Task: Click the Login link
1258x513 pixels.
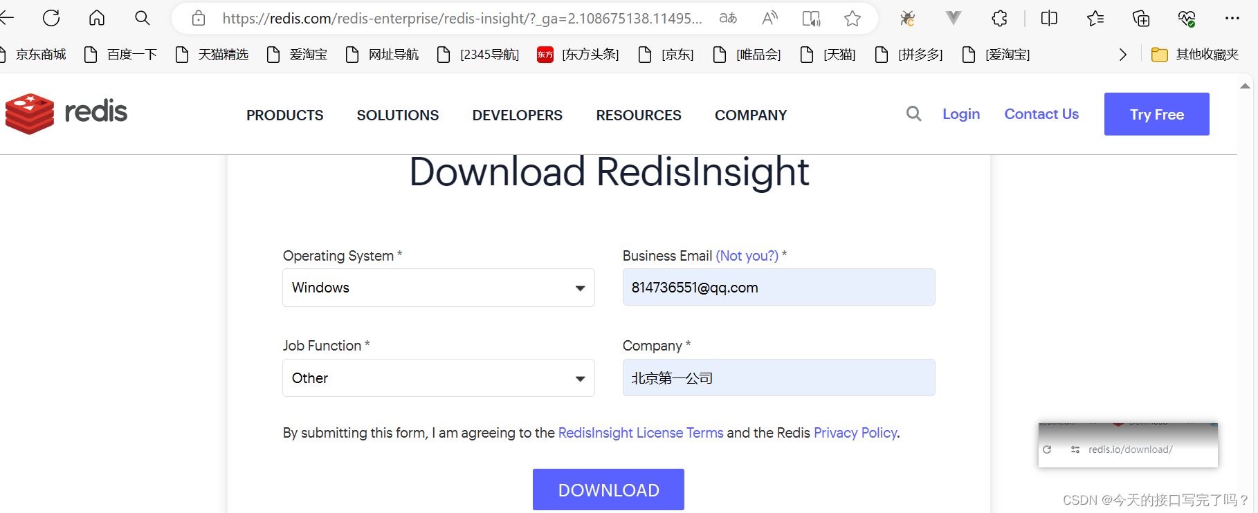Action: pos(961,114)
